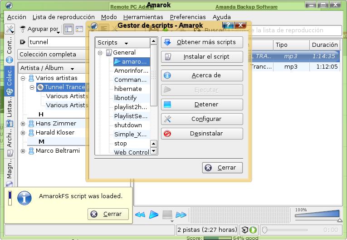The image size is (347, 240).
Task: Select the flat list view mode icon
Action: [x=79, y=29]
